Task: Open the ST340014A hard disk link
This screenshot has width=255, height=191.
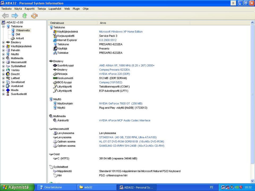Action: click(128, 137)
